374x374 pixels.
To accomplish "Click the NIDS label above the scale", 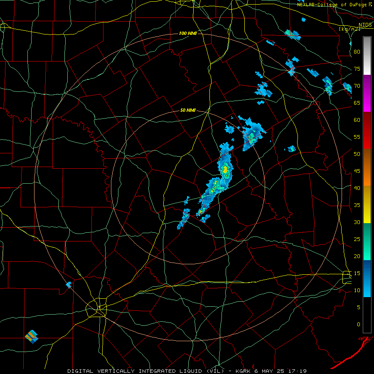I will coord(365,25).
